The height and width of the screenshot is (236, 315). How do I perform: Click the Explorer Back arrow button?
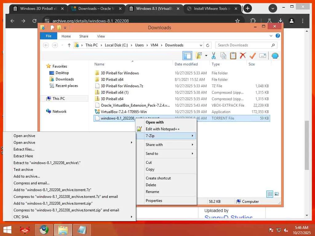[46, 45]
